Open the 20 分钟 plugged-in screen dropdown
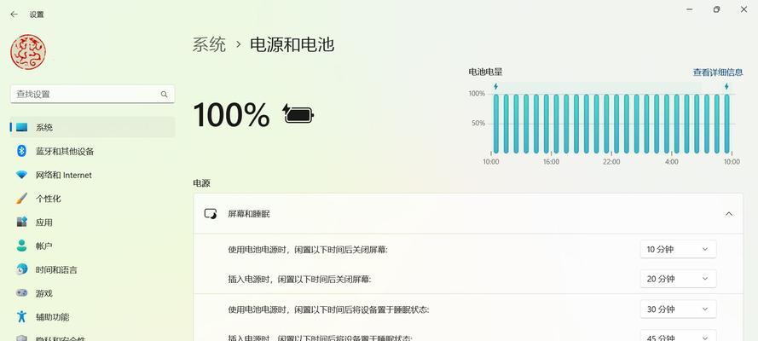This screenshot has width=758, height=341. coord(678,279)
